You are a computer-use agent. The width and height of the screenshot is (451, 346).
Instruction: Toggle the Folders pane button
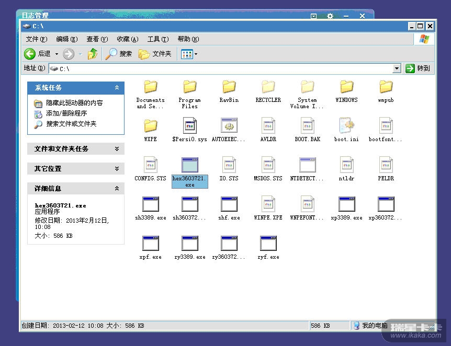coord(155,54)
